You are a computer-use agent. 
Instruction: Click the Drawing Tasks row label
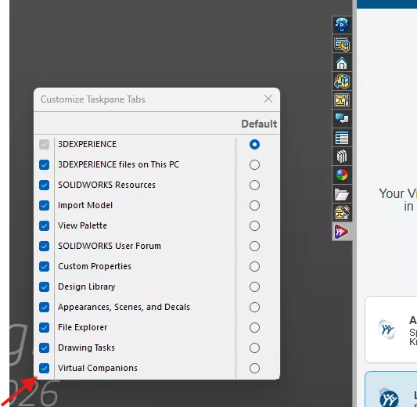click(x=86, y=348)
